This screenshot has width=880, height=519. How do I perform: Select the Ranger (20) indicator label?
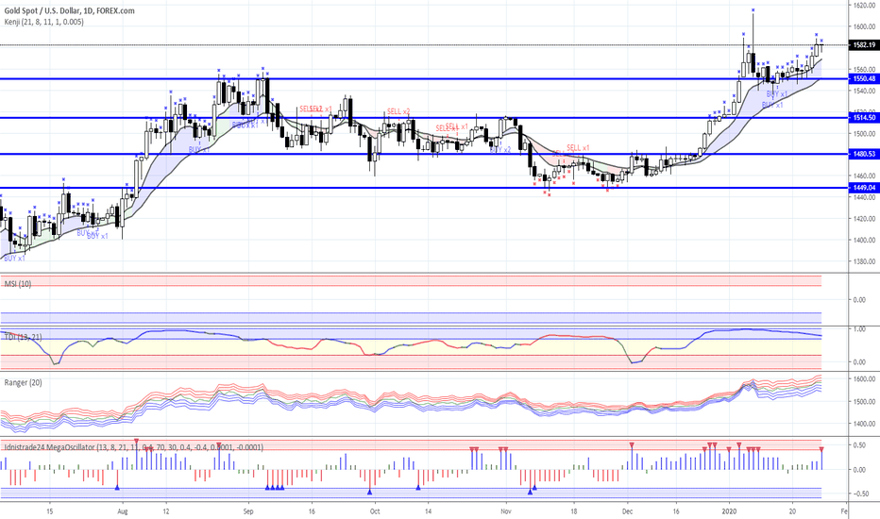click(x=23, y=383)
